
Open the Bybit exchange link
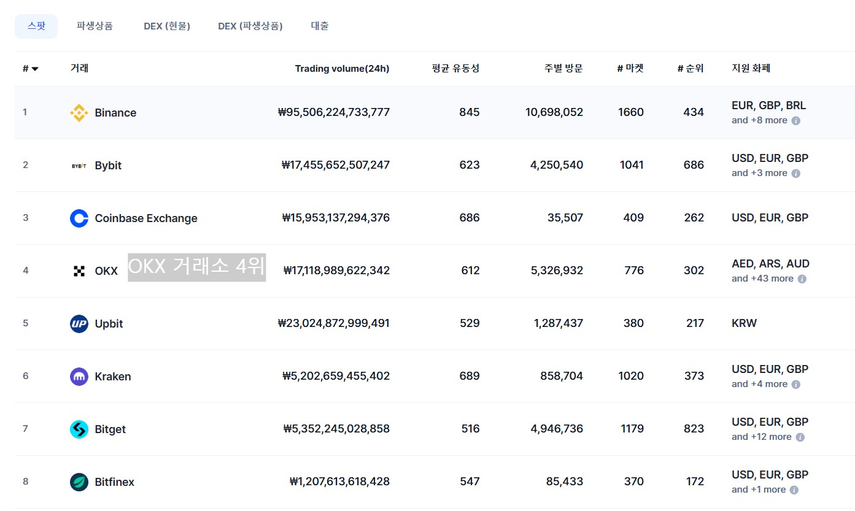[x=108, y=166]
